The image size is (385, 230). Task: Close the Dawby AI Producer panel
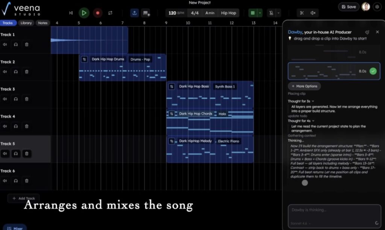(377, 32)
